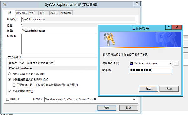Cancel the credential dialog with 取消
Image resolution: width=188 pixels, height=115 pixels.
169,89
